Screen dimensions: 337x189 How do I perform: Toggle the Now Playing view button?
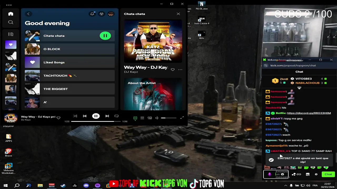[135, 118]
